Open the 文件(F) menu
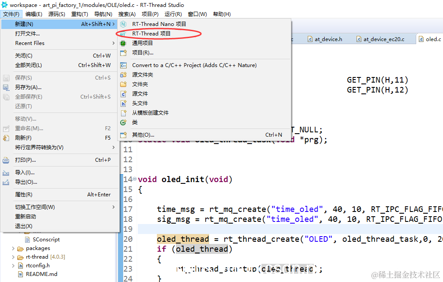 pyautogui.click(x=11, y=14)
